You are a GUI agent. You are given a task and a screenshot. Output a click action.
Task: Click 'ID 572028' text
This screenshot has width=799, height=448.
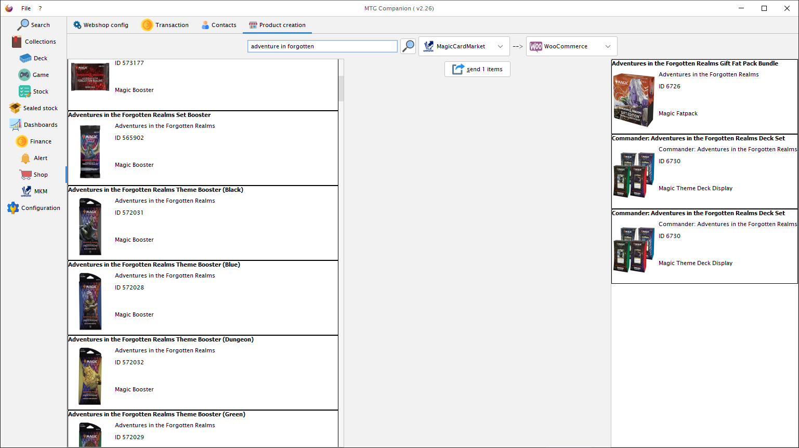(129, 287)
